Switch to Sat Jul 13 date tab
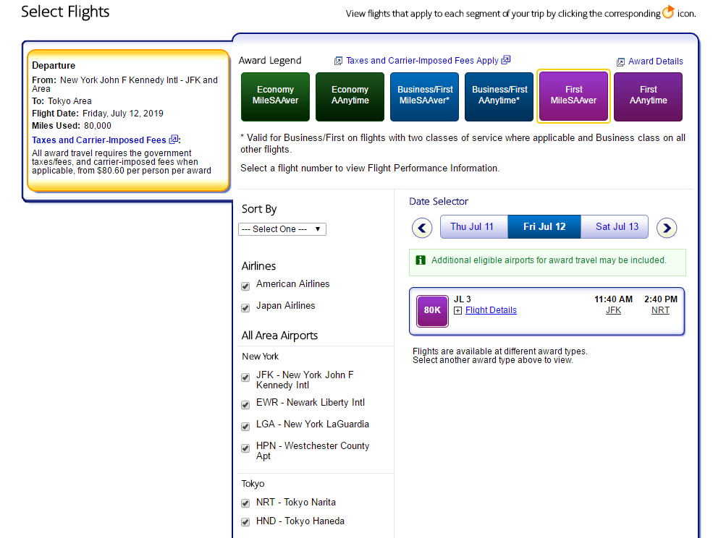This screenshot has height=538, width=713. click(x=615, y=227)
